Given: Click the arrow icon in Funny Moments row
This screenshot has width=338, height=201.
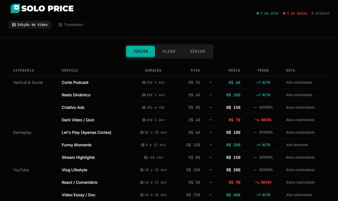Looking at the screenshot, I should [x=210, y=145].
